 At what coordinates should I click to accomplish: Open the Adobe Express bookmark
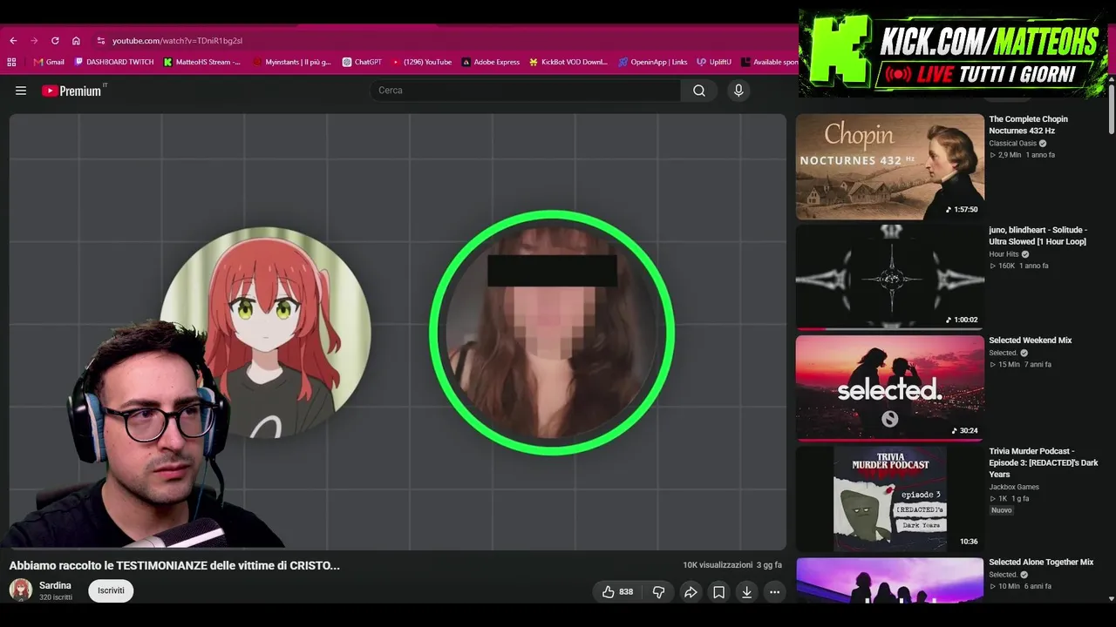coord(491,62)
